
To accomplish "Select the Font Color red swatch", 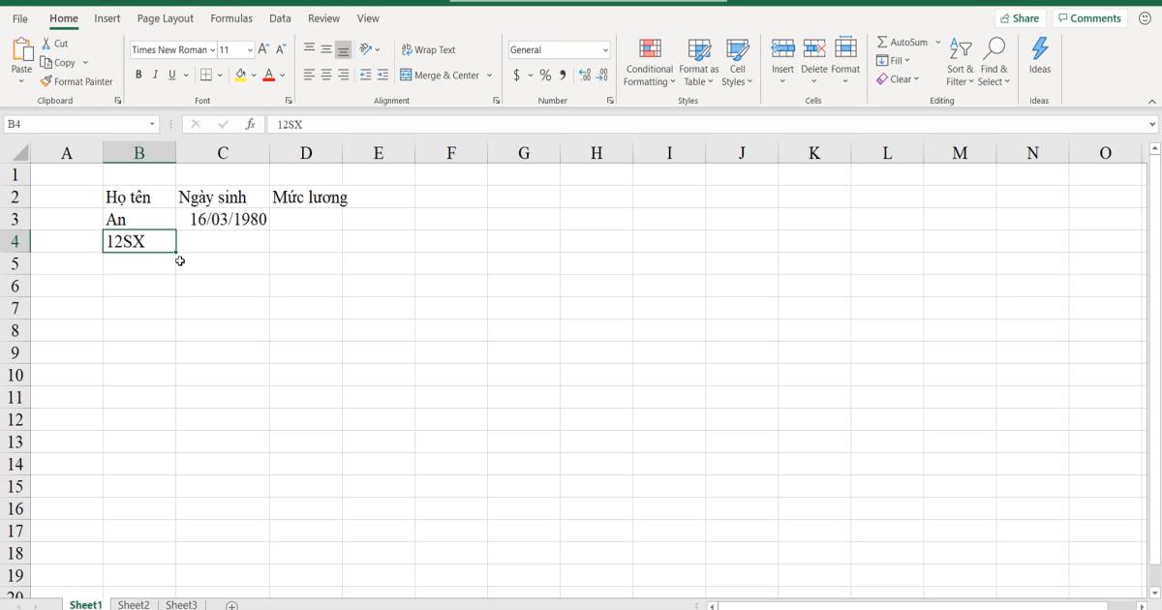I will 269,78.
